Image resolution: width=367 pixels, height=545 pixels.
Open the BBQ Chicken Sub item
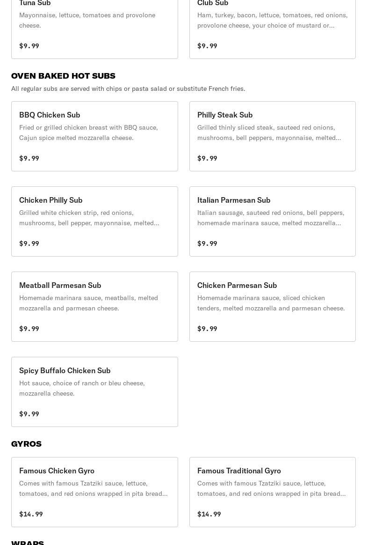[94, 136]
